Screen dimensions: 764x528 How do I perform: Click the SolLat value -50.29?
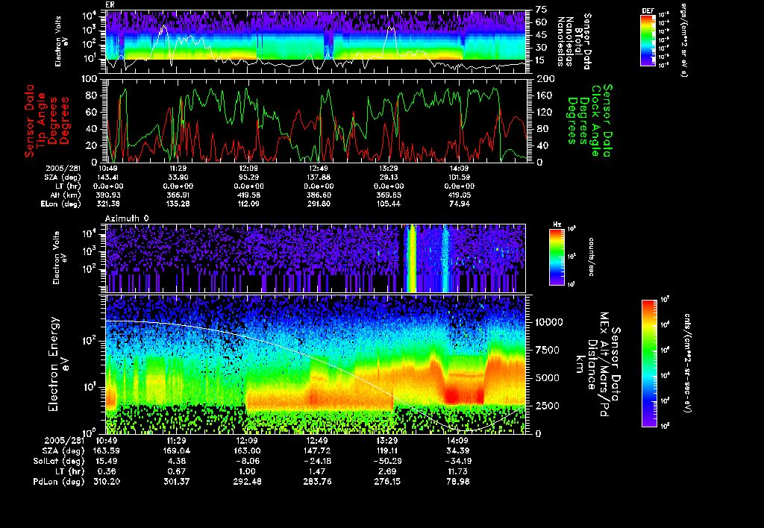pyautogui.click(x=387, y=461)
